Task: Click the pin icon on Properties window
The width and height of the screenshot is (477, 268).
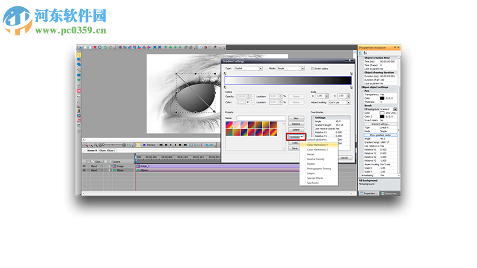Action: pos(395,47)
